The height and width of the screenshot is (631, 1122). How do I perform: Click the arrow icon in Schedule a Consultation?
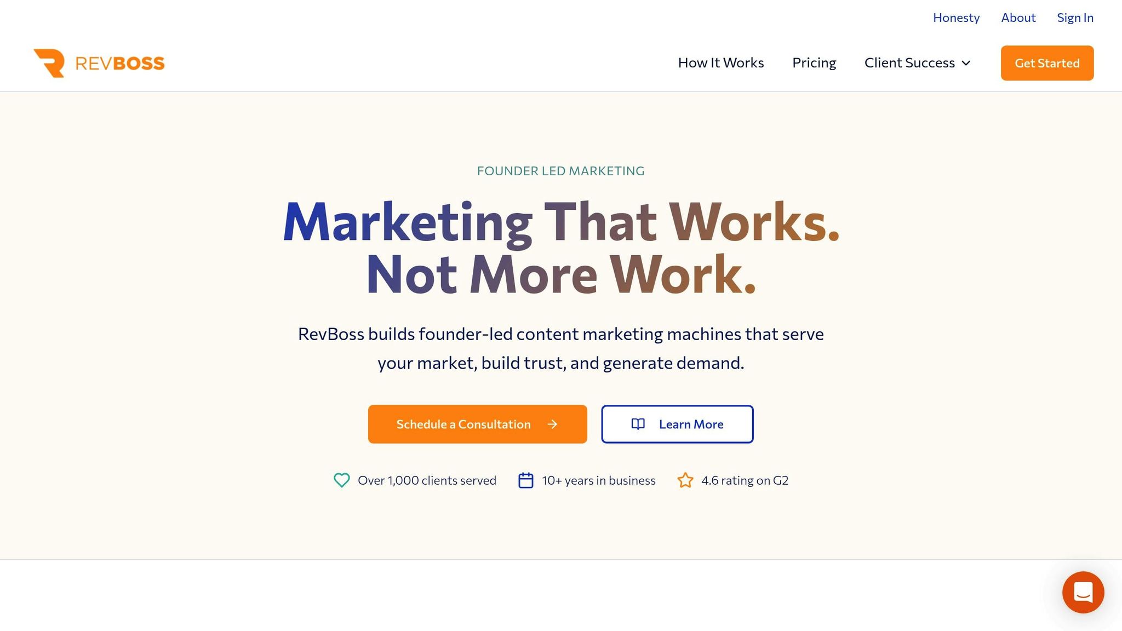click(552, 424)
